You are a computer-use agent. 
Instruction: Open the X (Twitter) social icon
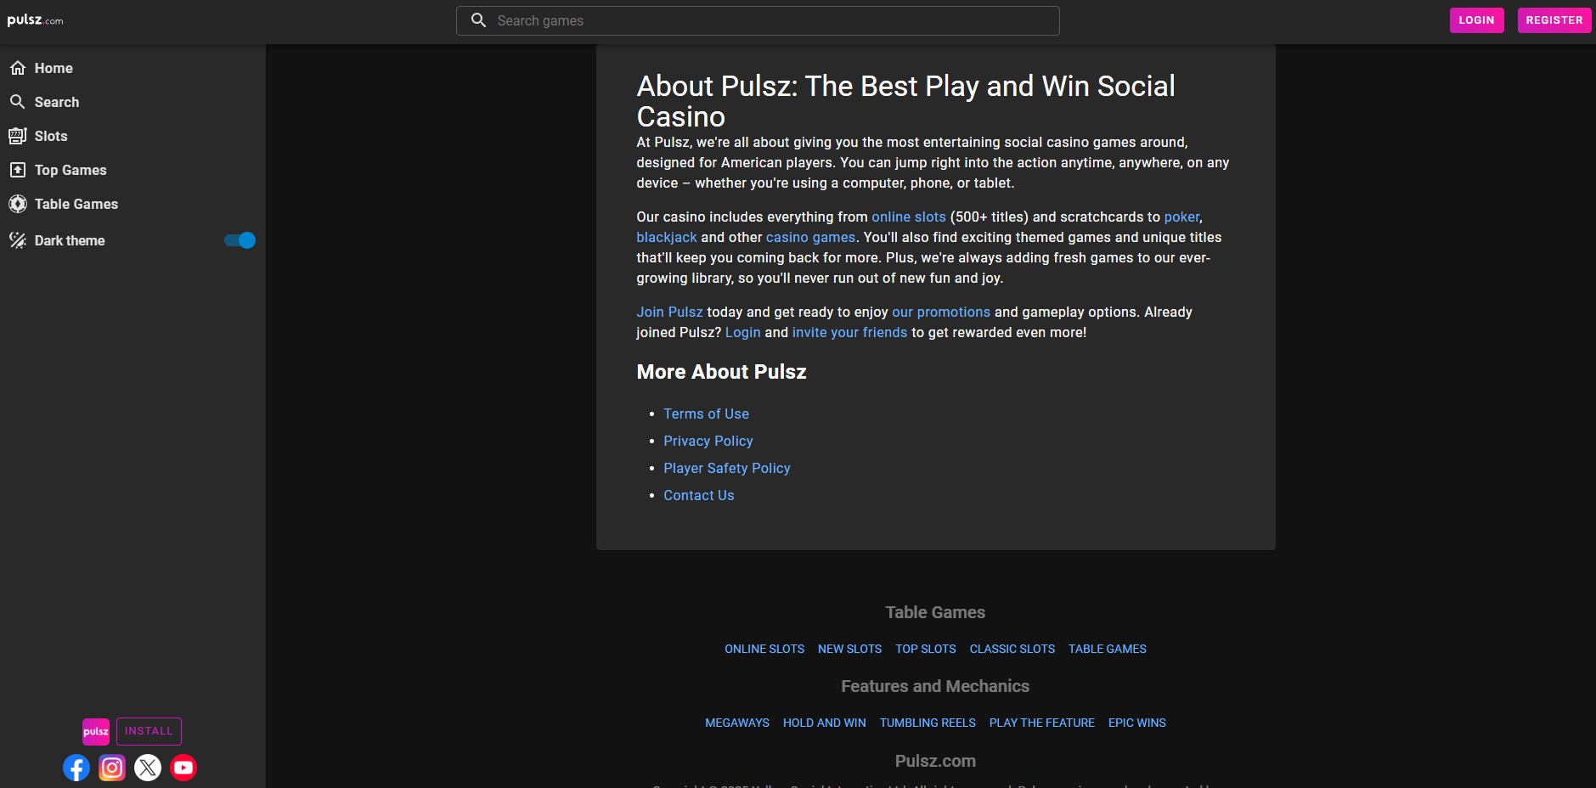click(x=148, y=768)
